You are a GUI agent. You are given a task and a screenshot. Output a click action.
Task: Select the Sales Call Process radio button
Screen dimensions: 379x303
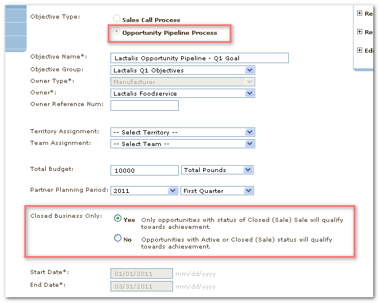click(x=116, y=20)
